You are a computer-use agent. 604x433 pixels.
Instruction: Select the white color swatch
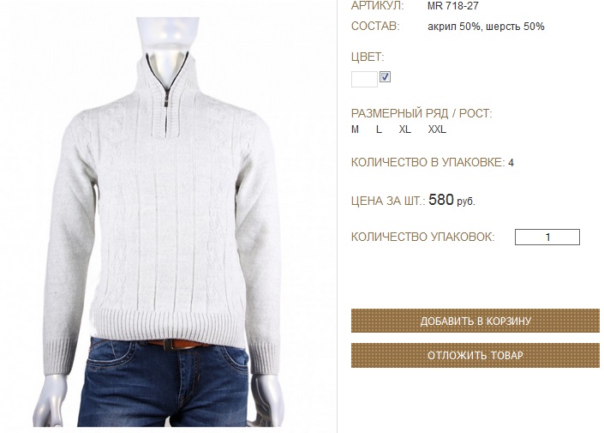tap(364, 79)
